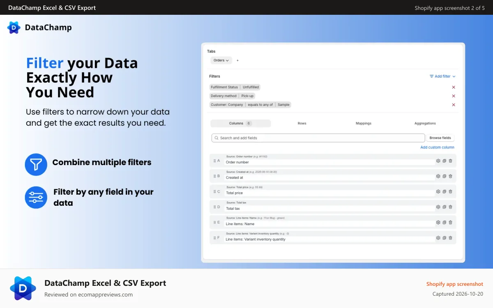Click the Add custom column link
Screen dimensions: 493x308
click(437, 147)
